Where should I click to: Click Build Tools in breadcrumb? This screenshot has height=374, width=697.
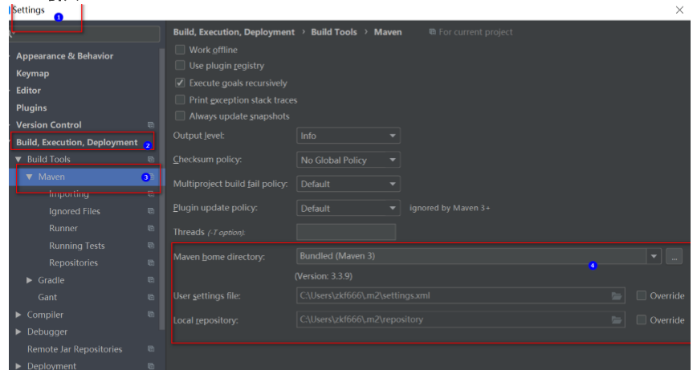pos(334,32)
